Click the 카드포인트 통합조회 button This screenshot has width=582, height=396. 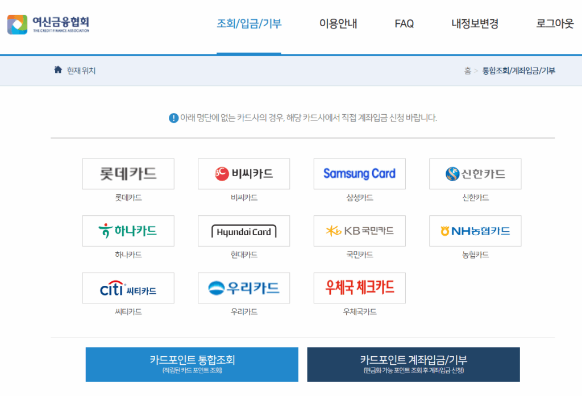click(192, 364)
